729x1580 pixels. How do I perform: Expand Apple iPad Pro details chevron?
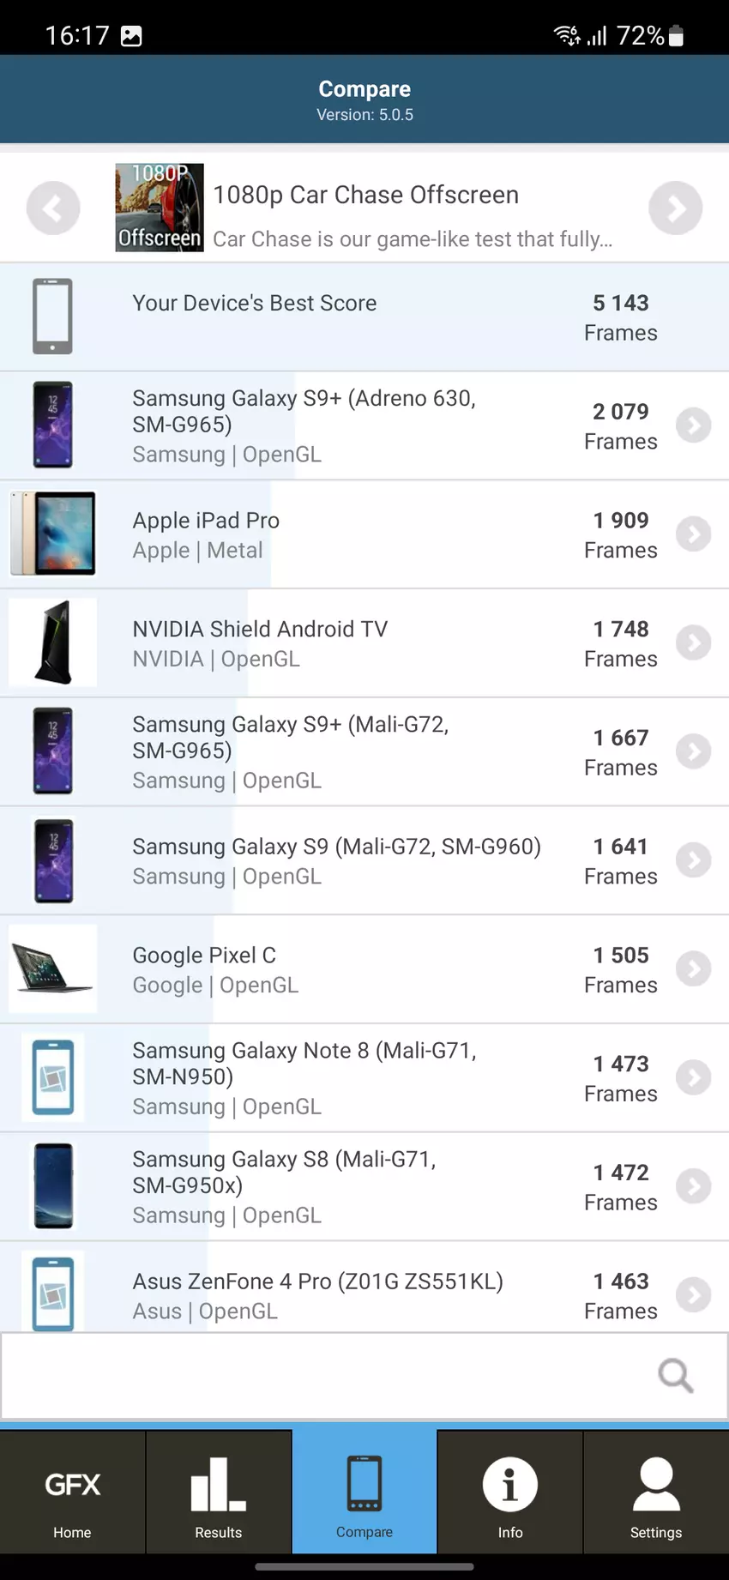point(693,534)
